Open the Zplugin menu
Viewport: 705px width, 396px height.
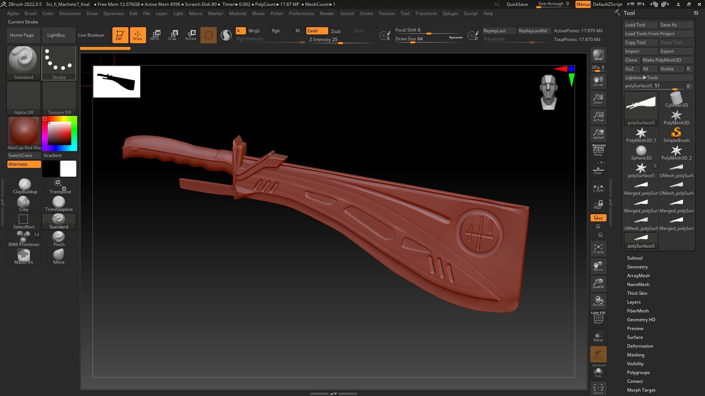pos(450,14)
